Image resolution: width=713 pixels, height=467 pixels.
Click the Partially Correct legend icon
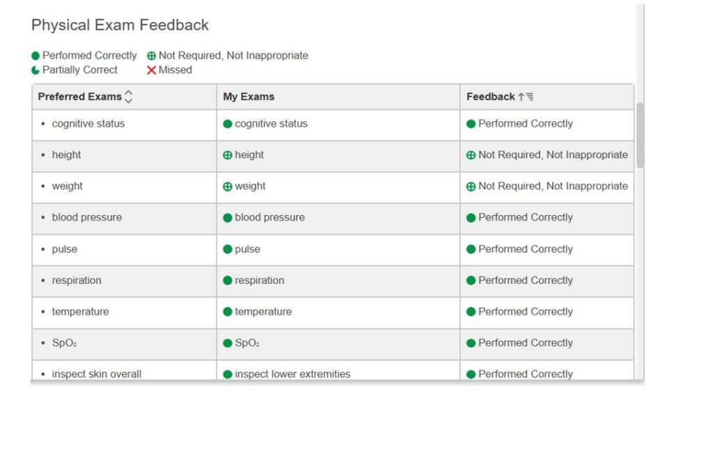click(36, 70)
